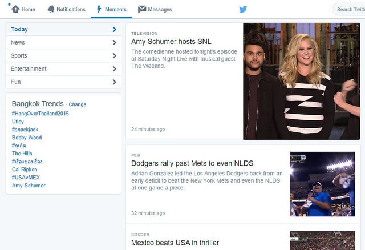Switch to the Moments tab label
The image size is (365, 250).
click(x=116, y=9)
